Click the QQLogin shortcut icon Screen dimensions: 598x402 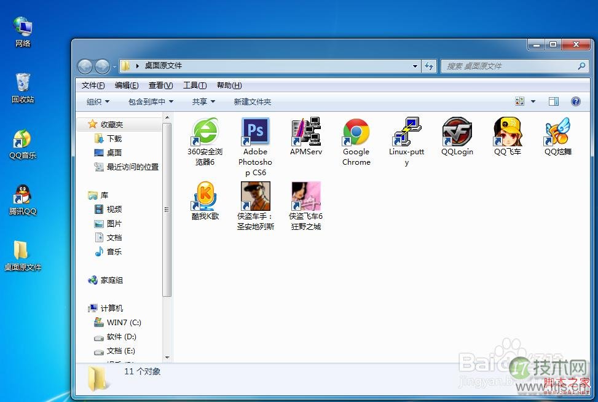pos(457,132)
